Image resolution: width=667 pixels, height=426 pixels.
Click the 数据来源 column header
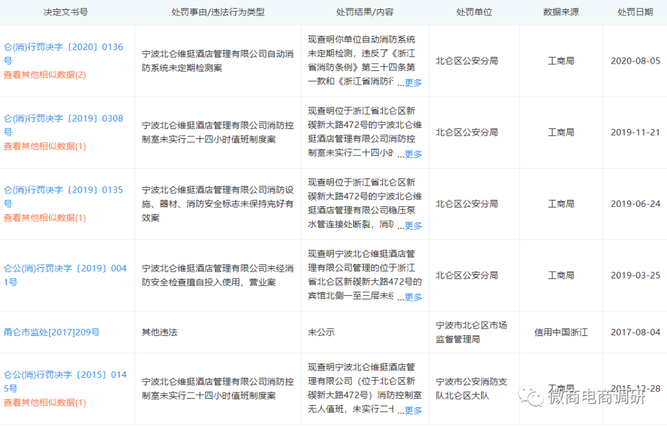point(561,12)
